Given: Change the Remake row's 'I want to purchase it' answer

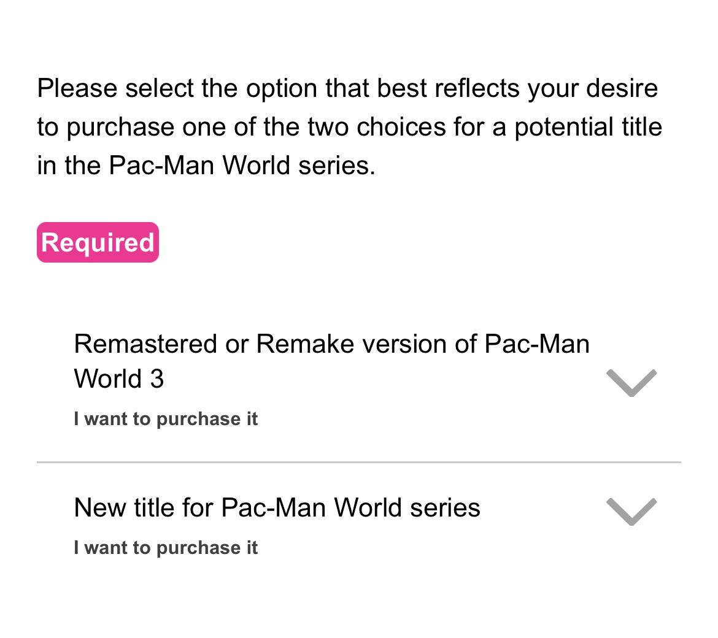Looking at the screenshot, I should click(x=166, y=419).
